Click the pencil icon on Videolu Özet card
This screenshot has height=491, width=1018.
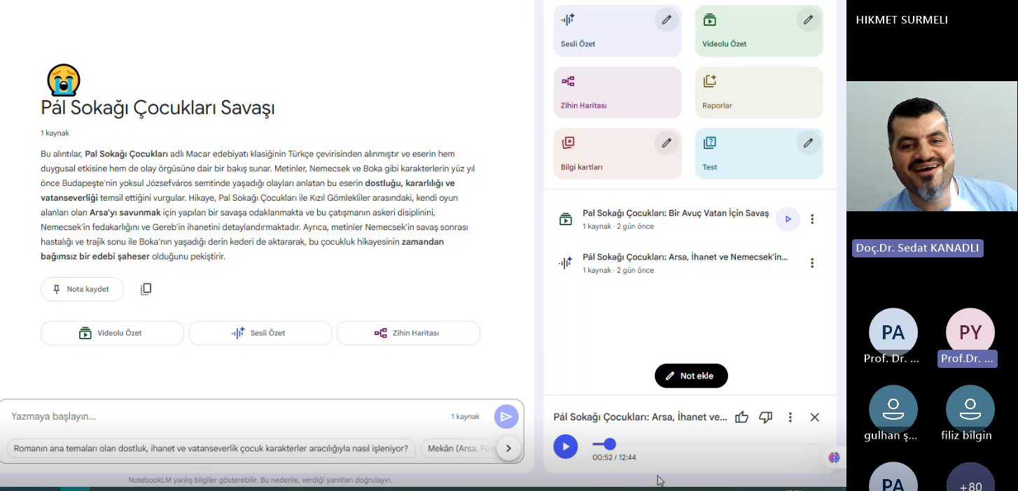click(x=808, y=20)
